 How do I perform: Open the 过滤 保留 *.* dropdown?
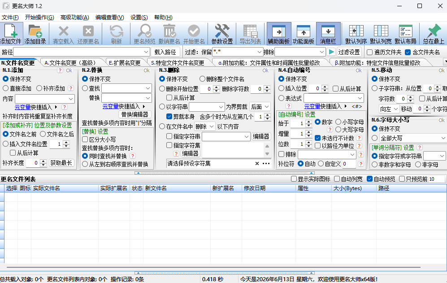pyautogui.click(x=259, y=52)
